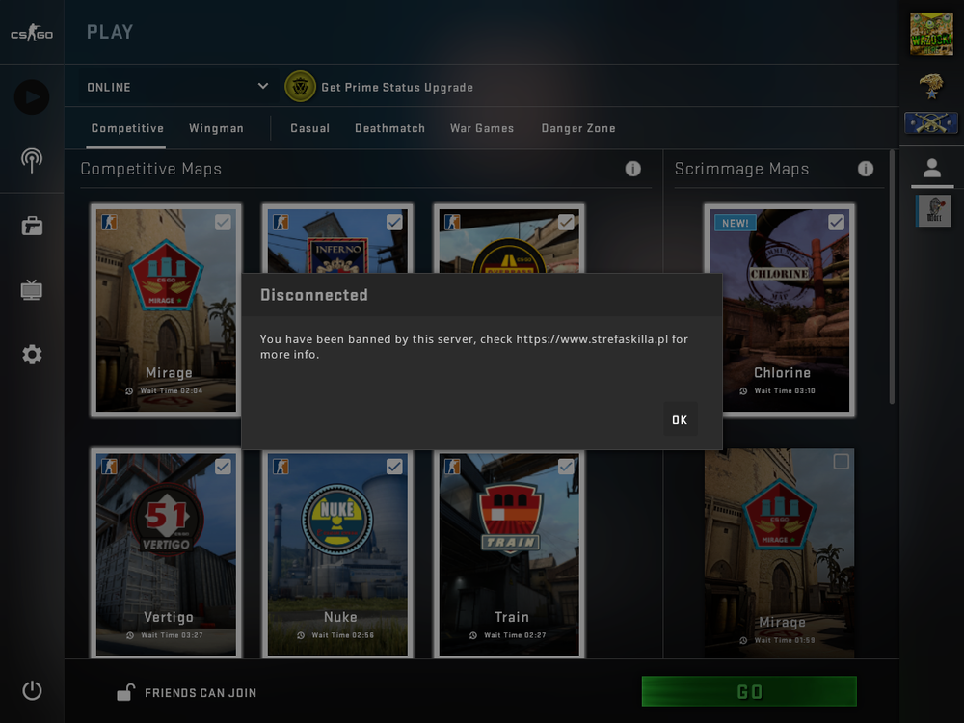Screen dimensions: 964x723
Task: Show Scrimmage Maps info icon
Action: (x=866, y=169)
